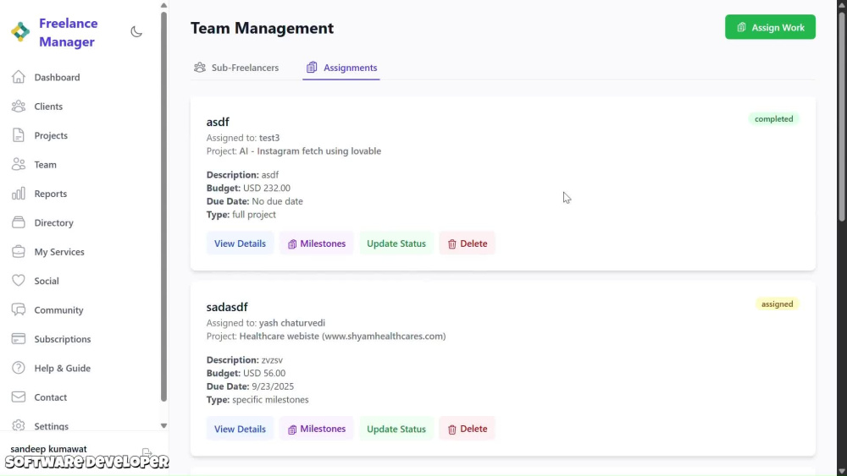Click 'Healthcare webiste (www.shyamhealthcares.com)' project text
Image resolution: width=847 pixels, height=476 pixels.
click(x=342, y=336)
